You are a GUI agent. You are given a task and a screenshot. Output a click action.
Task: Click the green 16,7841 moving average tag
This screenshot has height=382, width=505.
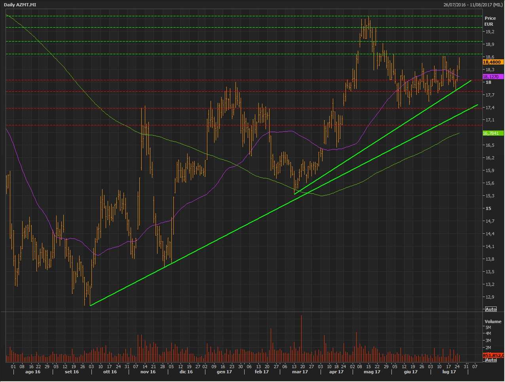tap(493, 133)
